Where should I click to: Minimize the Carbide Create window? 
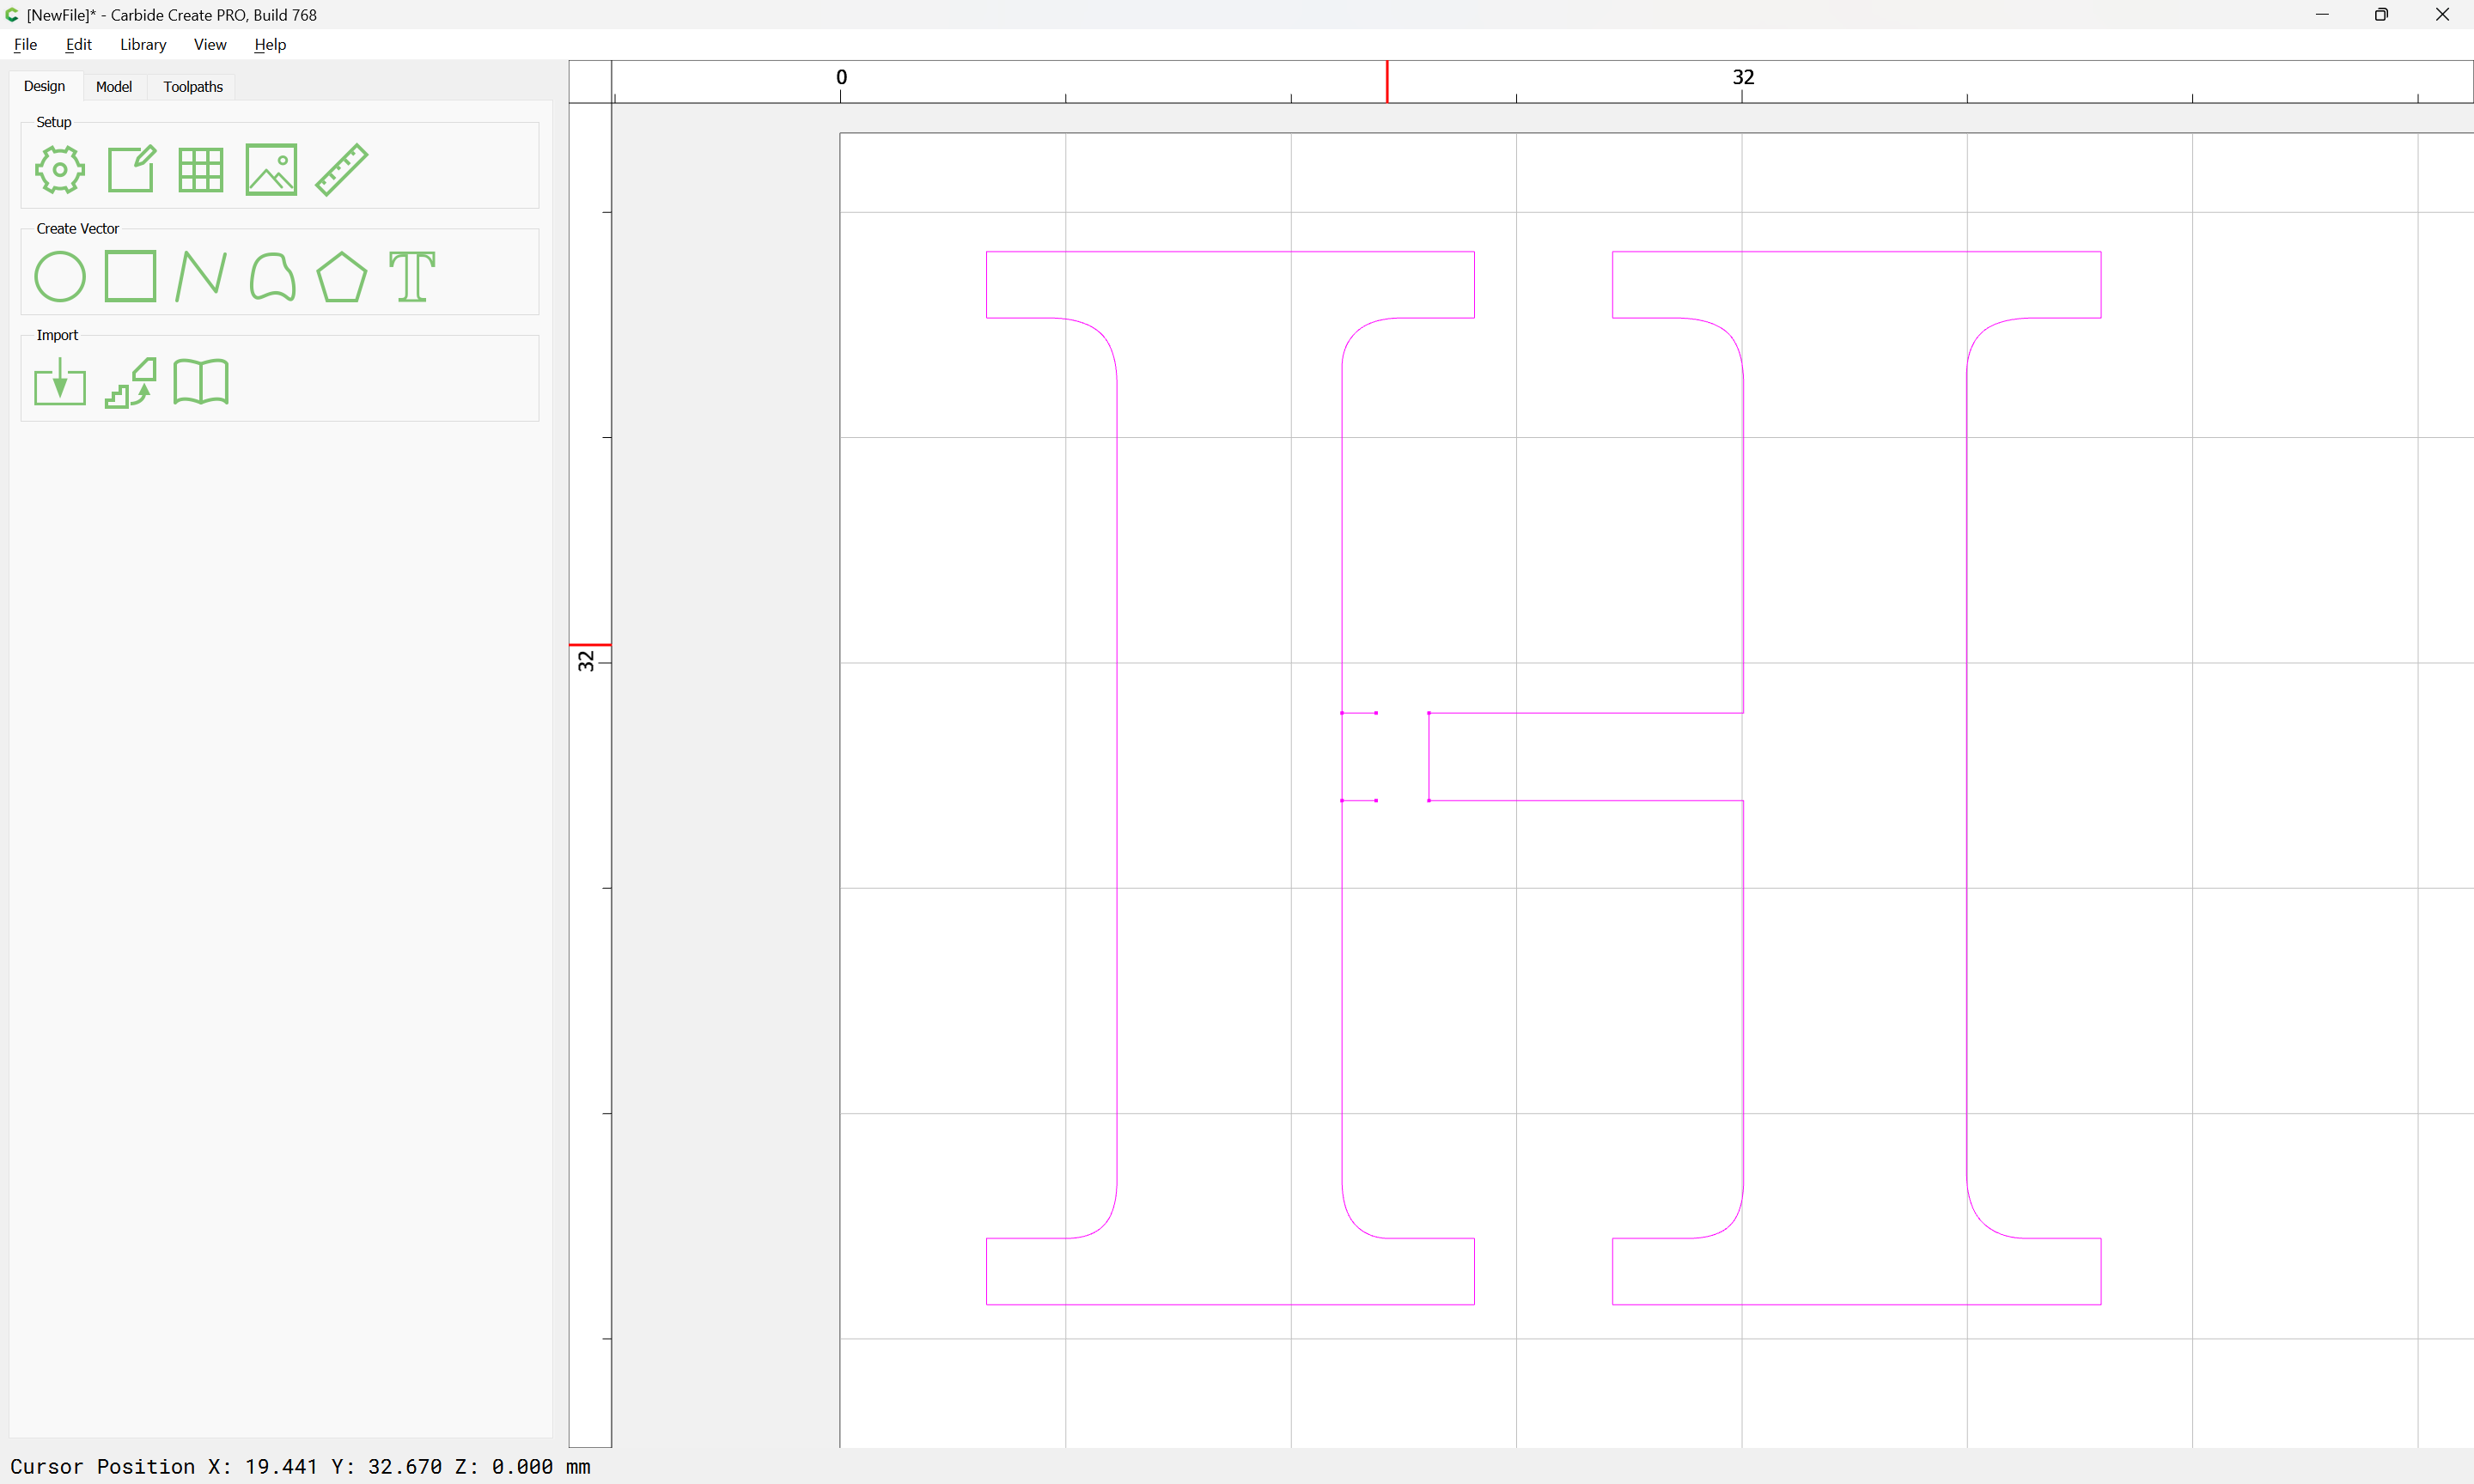coord(2322,15)
